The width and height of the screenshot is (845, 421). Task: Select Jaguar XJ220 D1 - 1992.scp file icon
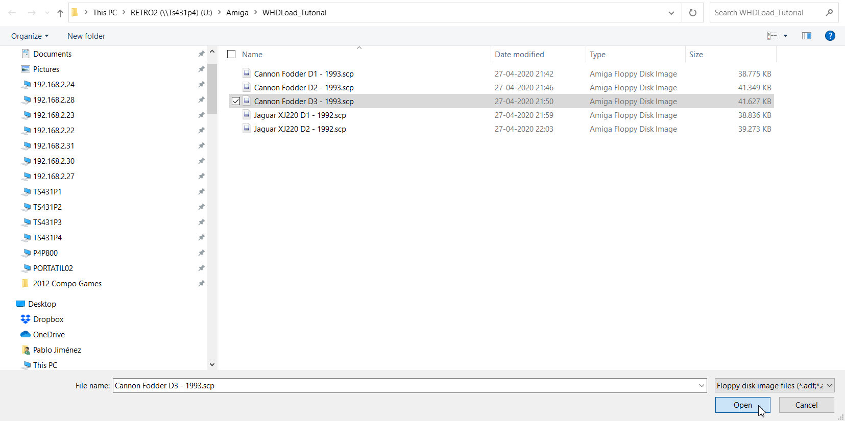click(x=247, y=114)
